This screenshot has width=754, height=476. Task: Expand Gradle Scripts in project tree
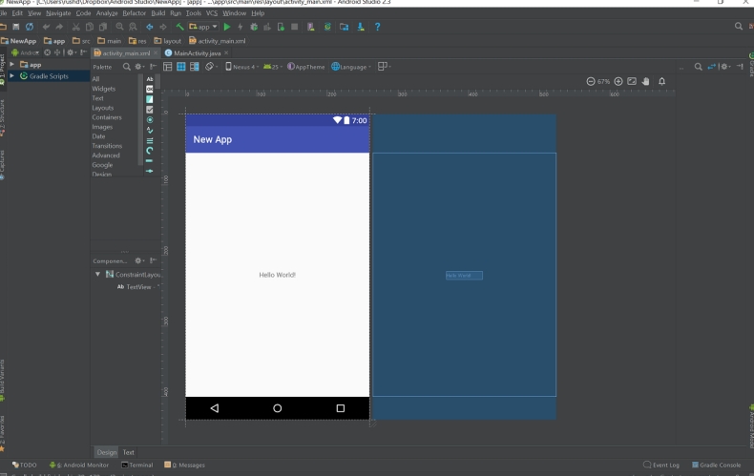click(x=12, y=75)
